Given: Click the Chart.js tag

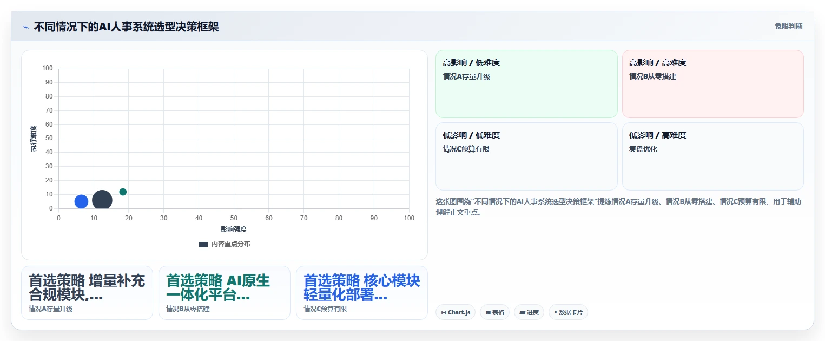Looking at the screenshot, I should [455, 312].
